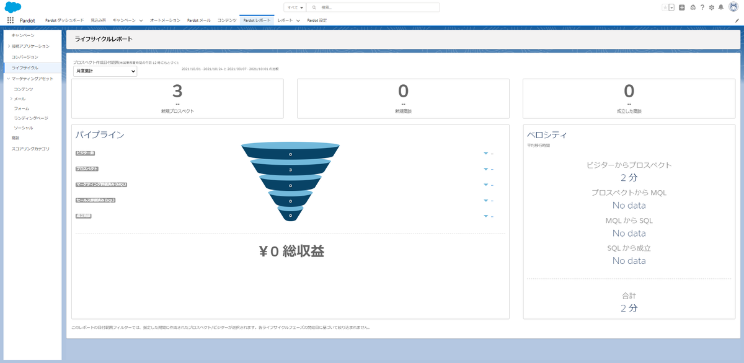Open the global actions plus icon

click(682, 7)
